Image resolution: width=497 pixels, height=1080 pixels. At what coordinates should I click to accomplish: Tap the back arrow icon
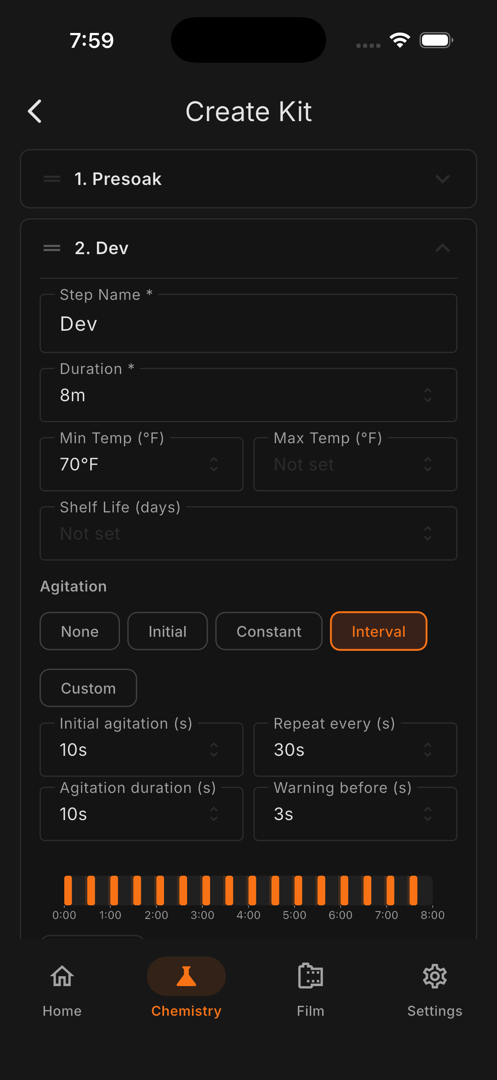pos(35,112)
